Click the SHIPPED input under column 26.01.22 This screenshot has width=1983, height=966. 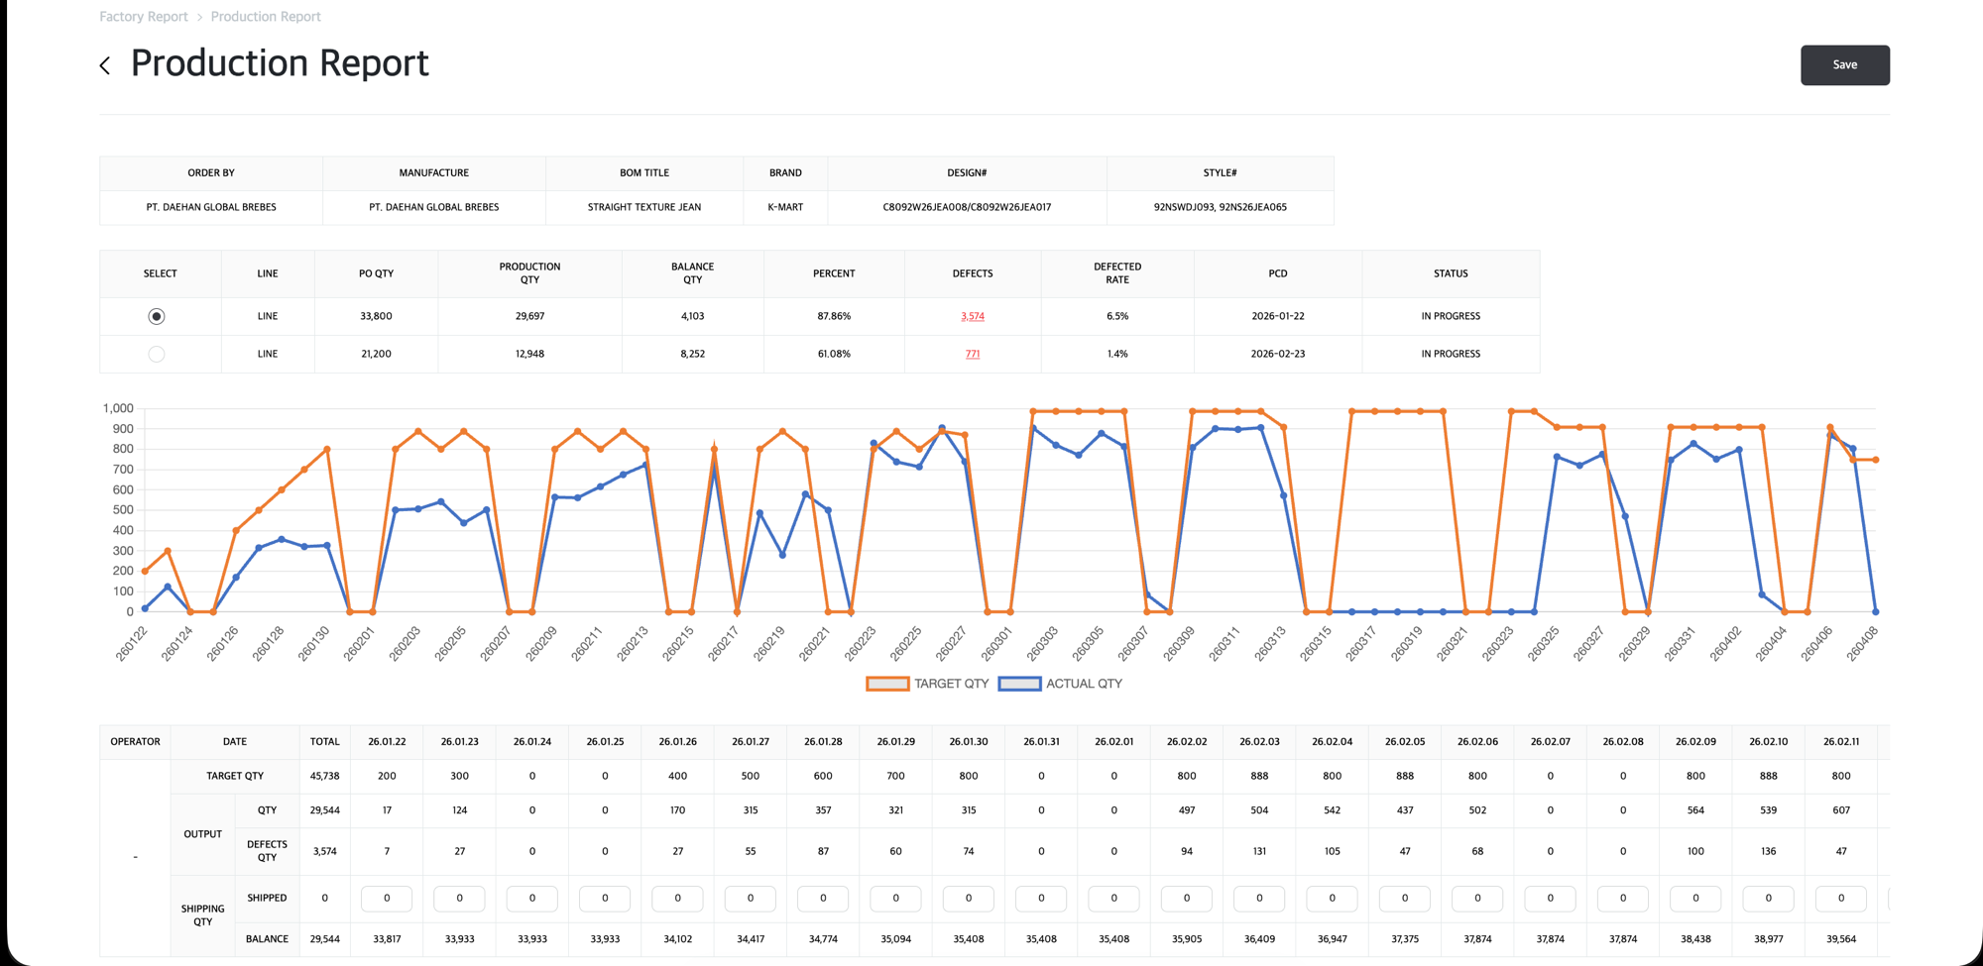pyautogui.click(x=386, y=899)
